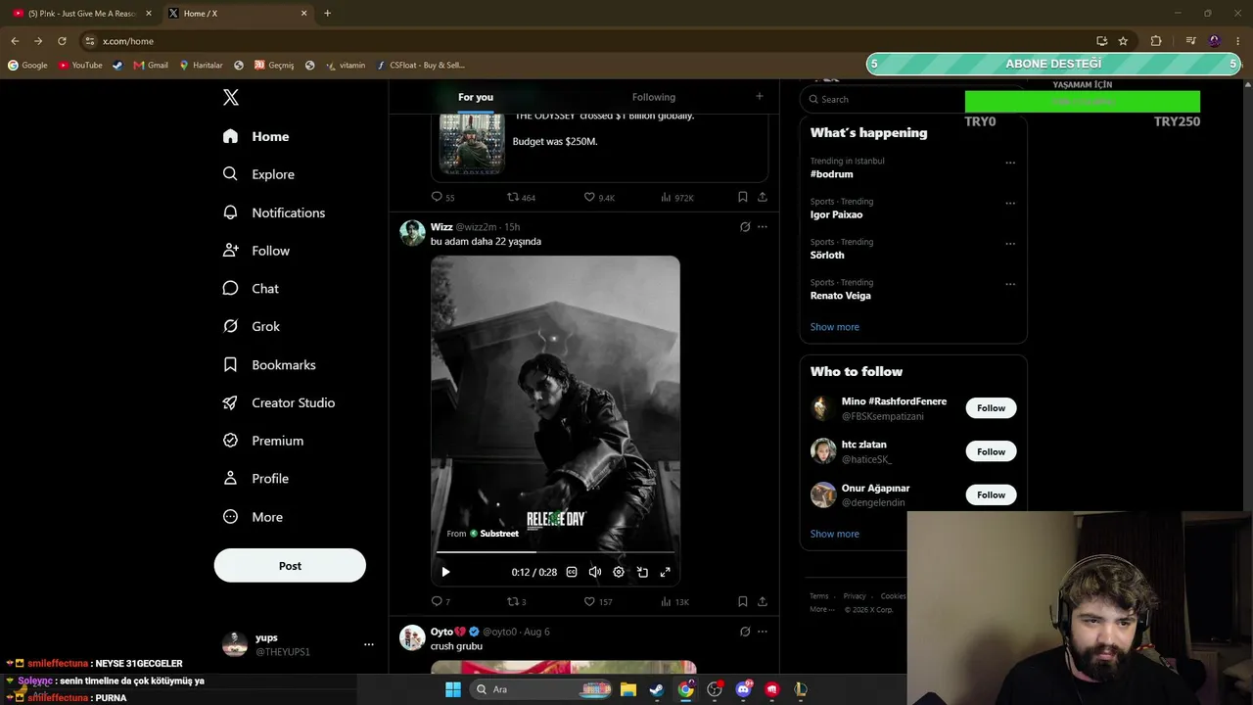Open Notifications bell in sidebar
This screenshot has width=1253, height=705.
(274, 212)
